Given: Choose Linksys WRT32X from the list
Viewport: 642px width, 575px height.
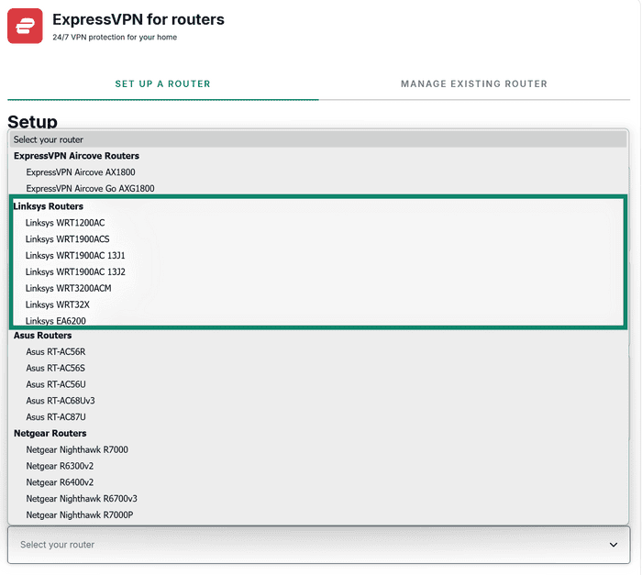Looking at the screenshot, I should click(318, 304).
